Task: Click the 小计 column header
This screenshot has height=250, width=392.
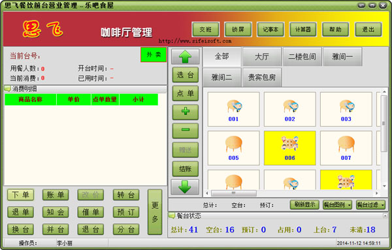Action: [x=139, y=99]
